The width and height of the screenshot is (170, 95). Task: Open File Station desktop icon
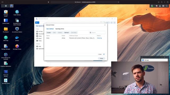pyautogui.click(x=6, y=30)
